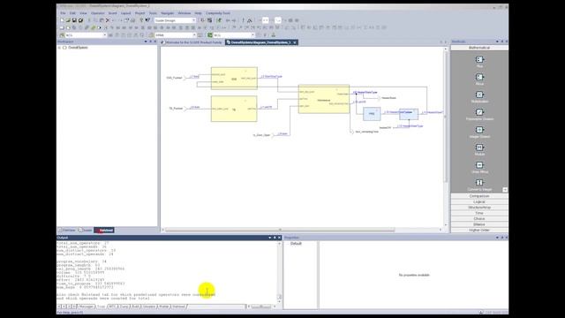Expand the Bitwise palette category
Image resolution: width=565 pixels, height=318 pixels.
[479, 224]
